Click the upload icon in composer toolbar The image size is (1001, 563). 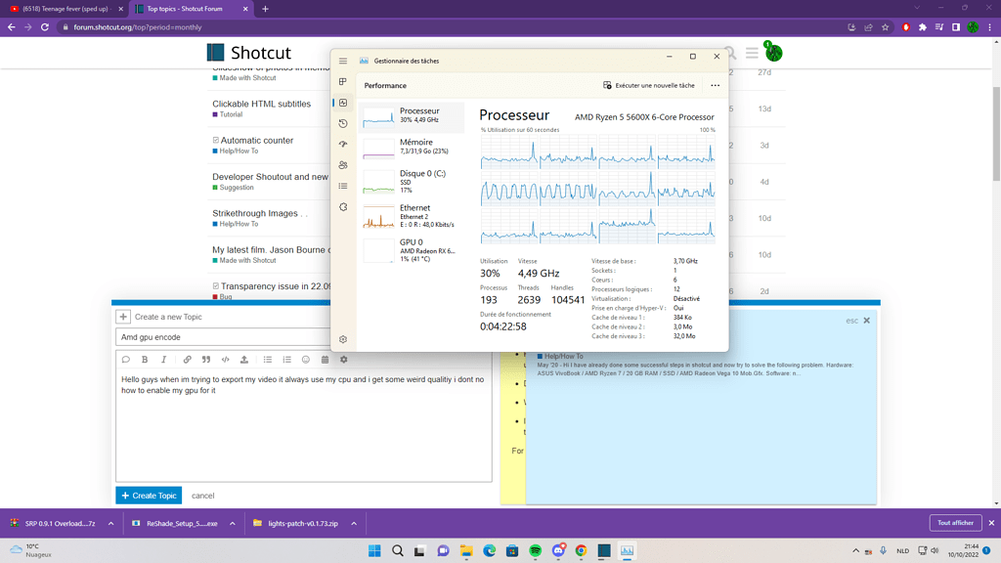pyautogui.click(x=244, y=360)
